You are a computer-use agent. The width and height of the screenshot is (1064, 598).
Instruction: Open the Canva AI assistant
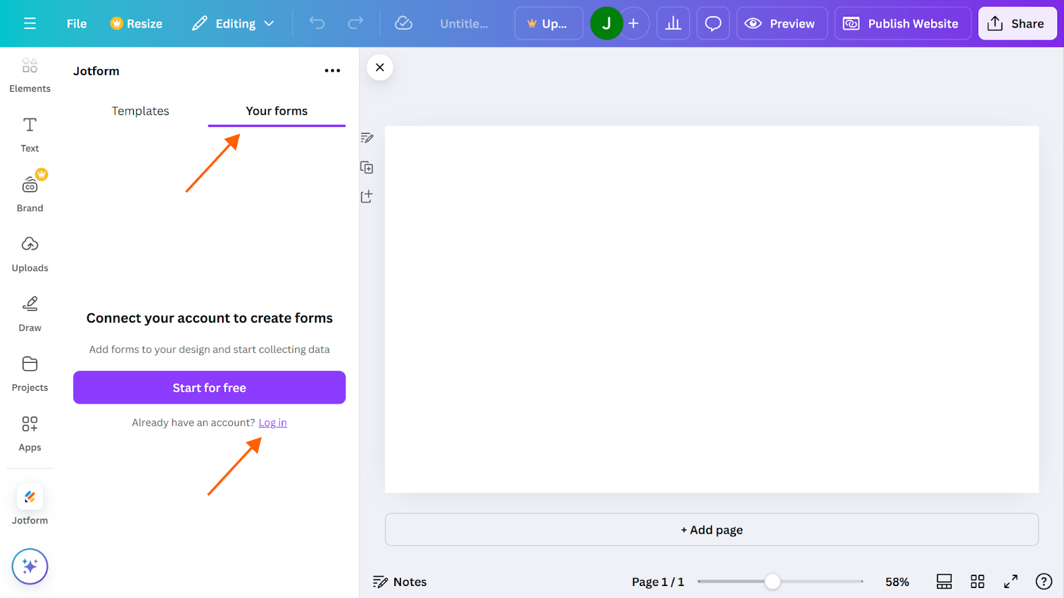(x=29, y=566)
